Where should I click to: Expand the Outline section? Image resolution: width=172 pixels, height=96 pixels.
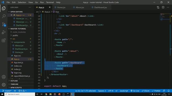pyautogui.click(x=14, y=81)
